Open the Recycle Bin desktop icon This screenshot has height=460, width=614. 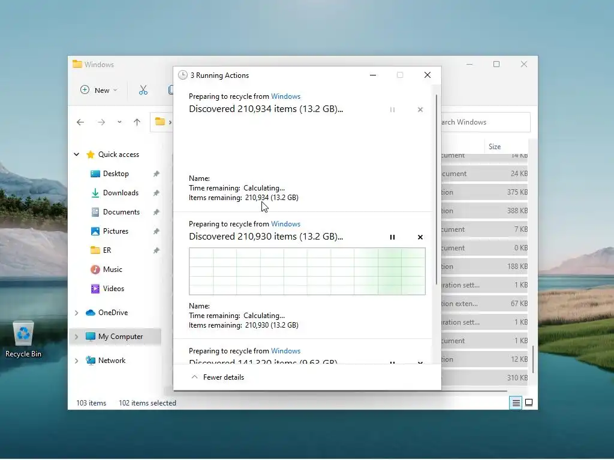pos(23,339)
